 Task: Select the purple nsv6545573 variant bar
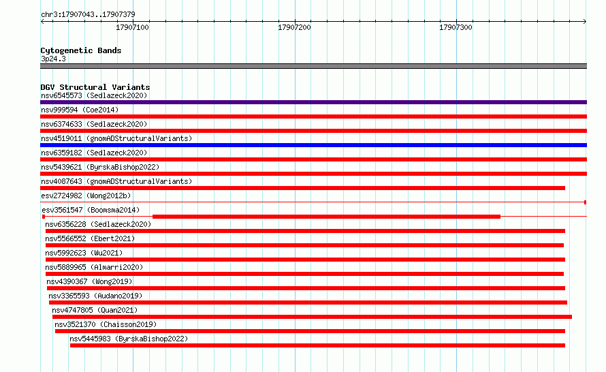(313, 102)
